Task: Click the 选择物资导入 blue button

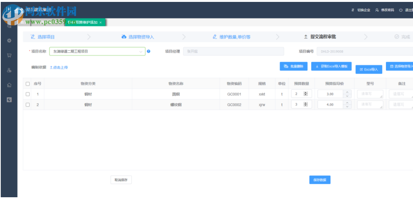Action: click(x=400, y=66)
